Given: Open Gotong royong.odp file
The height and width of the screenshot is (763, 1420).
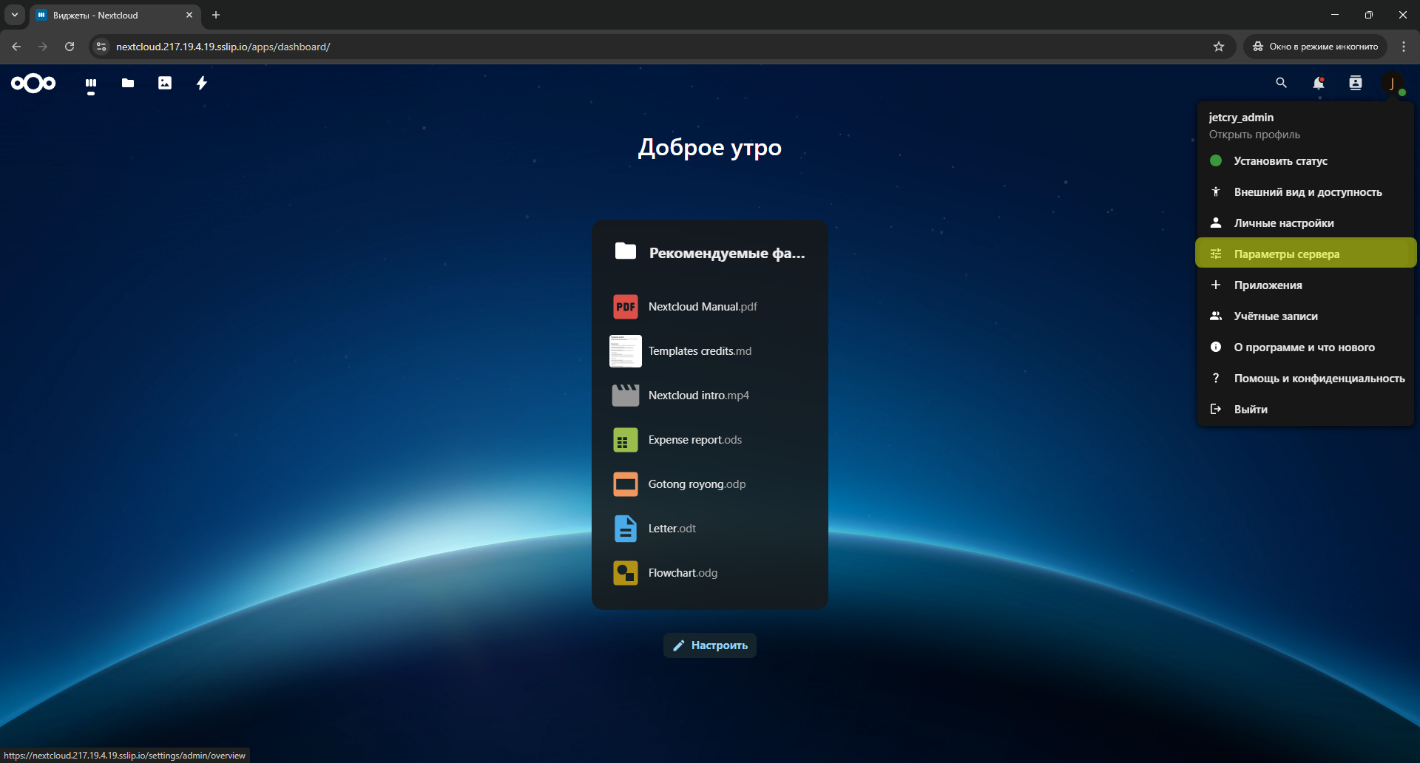Looking at the screenshot, I should [710, 484].
